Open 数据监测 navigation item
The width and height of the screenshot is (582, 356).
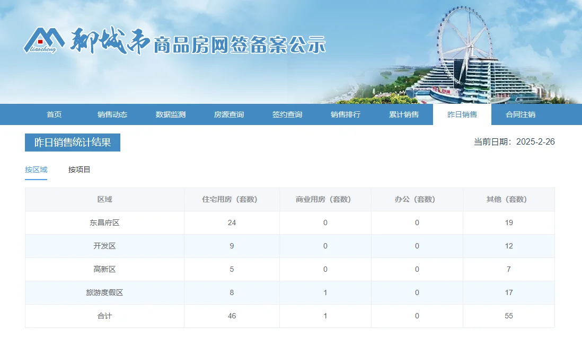pos(171,114)
